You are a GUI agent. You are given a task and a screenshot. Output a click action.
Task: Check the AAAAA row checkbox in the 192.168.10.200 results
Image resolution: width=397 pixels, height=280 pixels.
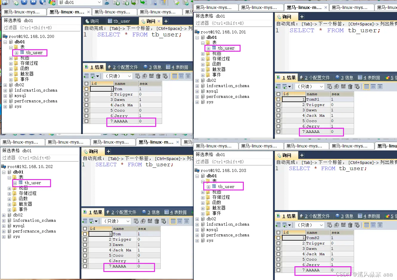pyautogui.click(x=86, y=121)
